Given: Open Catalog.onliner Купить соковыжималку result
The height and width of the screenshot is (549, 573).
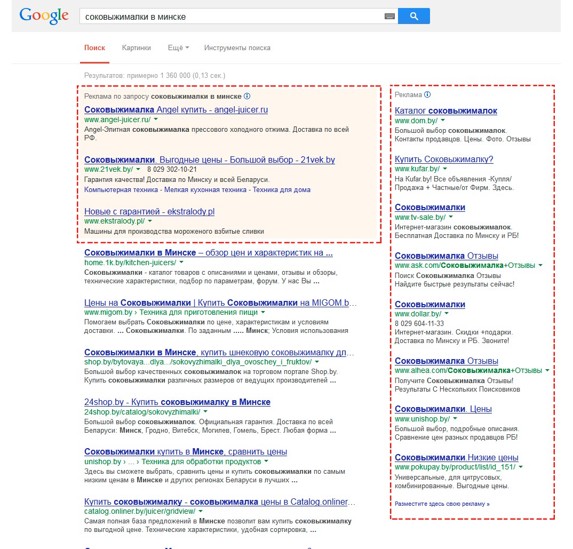Looking at the screenshot, I should tap(219, 502).
